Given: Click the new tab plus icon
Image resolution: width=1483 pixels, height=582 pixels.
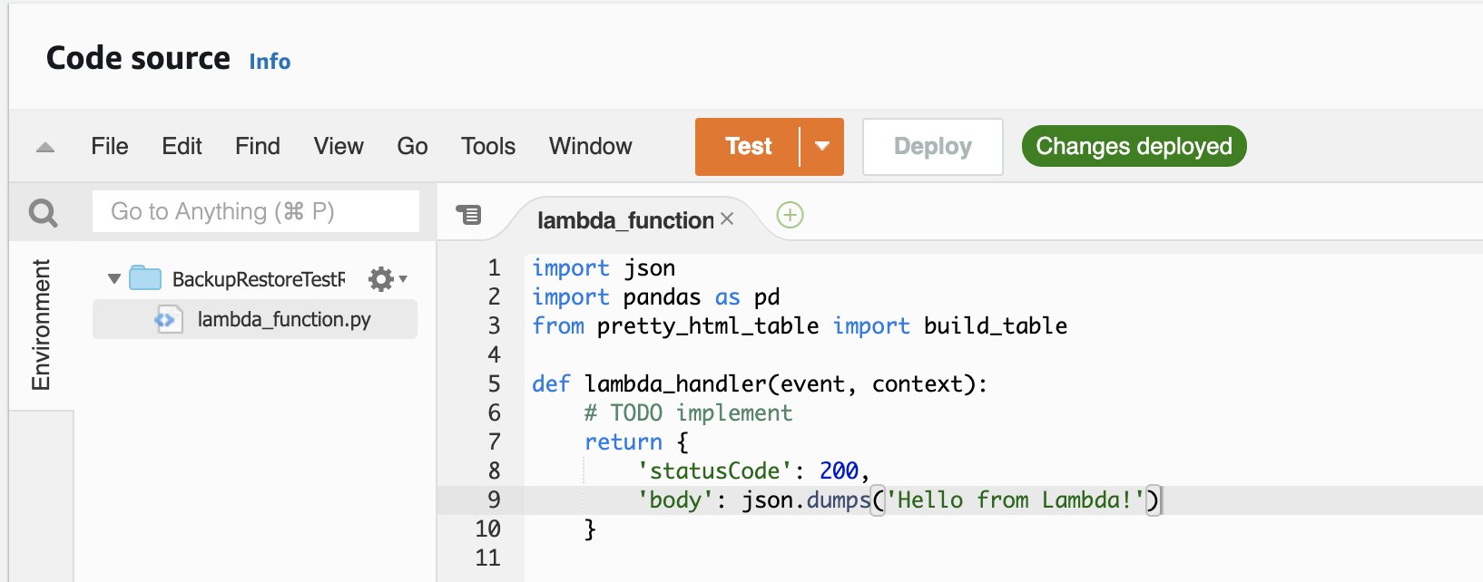Looking at the screenshot, I should click(x=790, y=216).
